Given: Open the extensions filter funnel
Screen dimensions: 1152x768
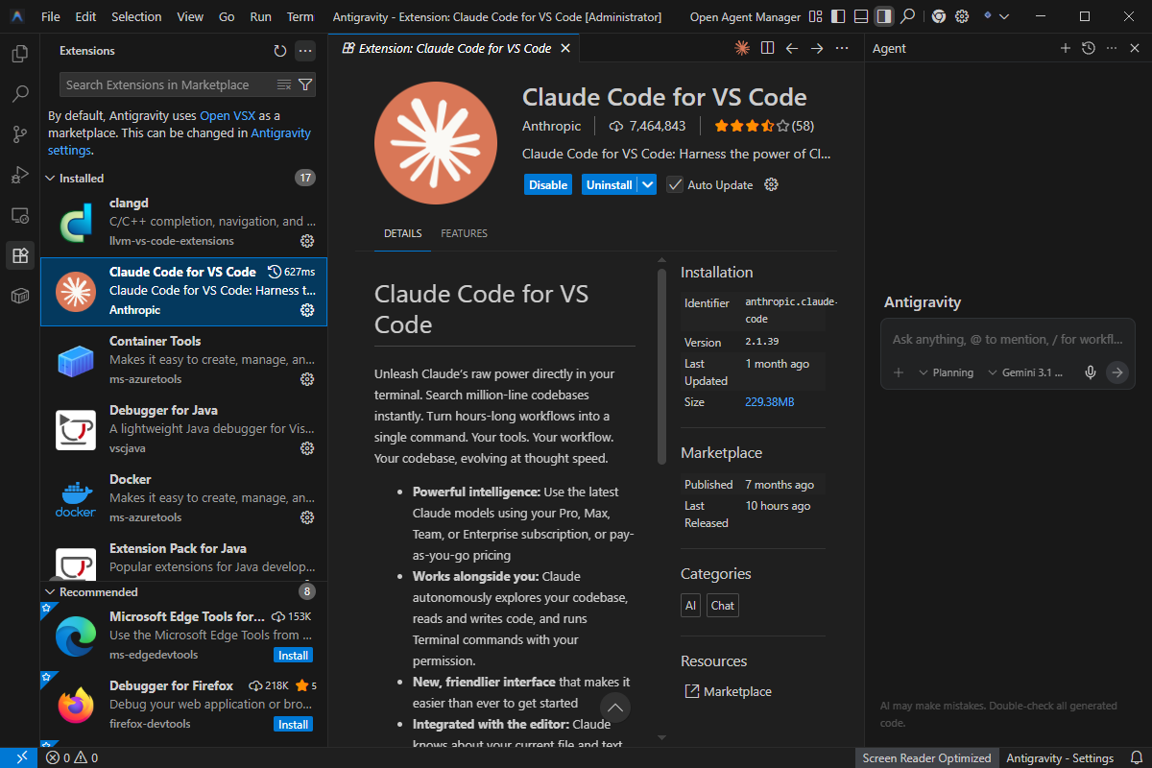Looking at the screenshot, I should tap(305, 84).
